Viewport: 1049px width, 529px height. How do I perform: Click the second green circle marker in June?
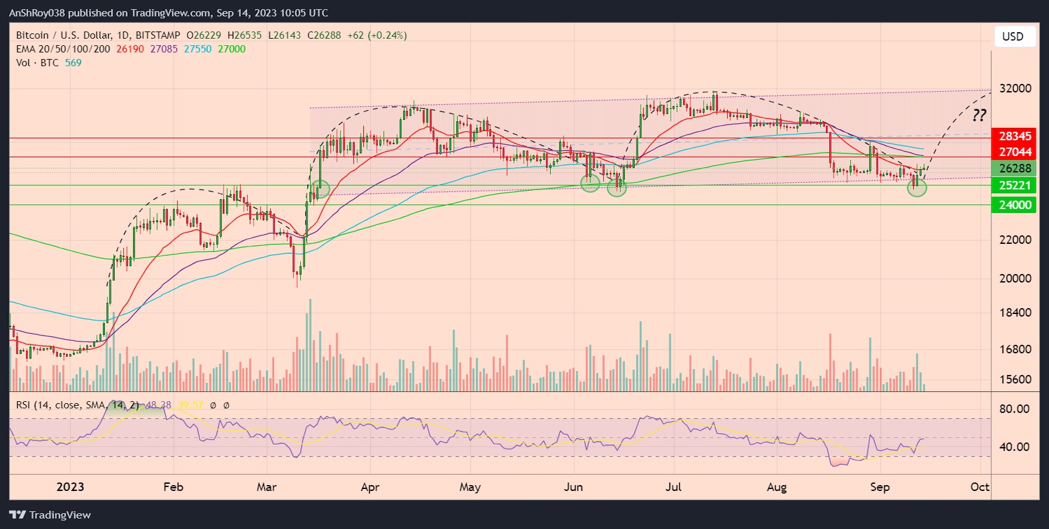pos(617,188)
